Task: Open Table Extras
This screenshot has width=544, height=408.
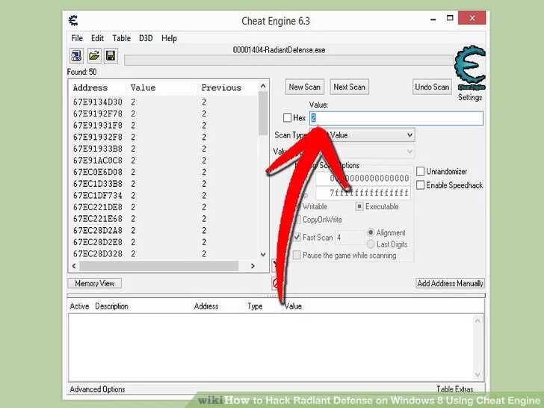Action: 454,389
